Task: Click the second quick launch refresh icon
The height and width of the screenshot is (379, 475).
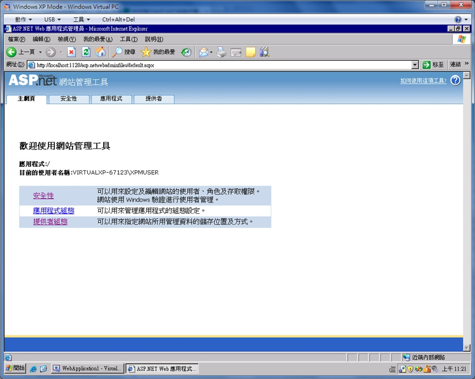Action: (x=43, y=369)
